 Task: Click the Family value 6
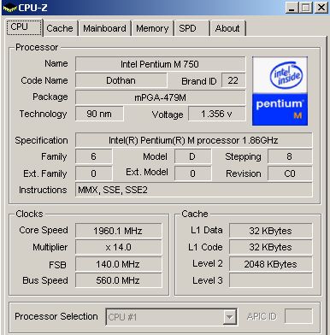point(94,156)
